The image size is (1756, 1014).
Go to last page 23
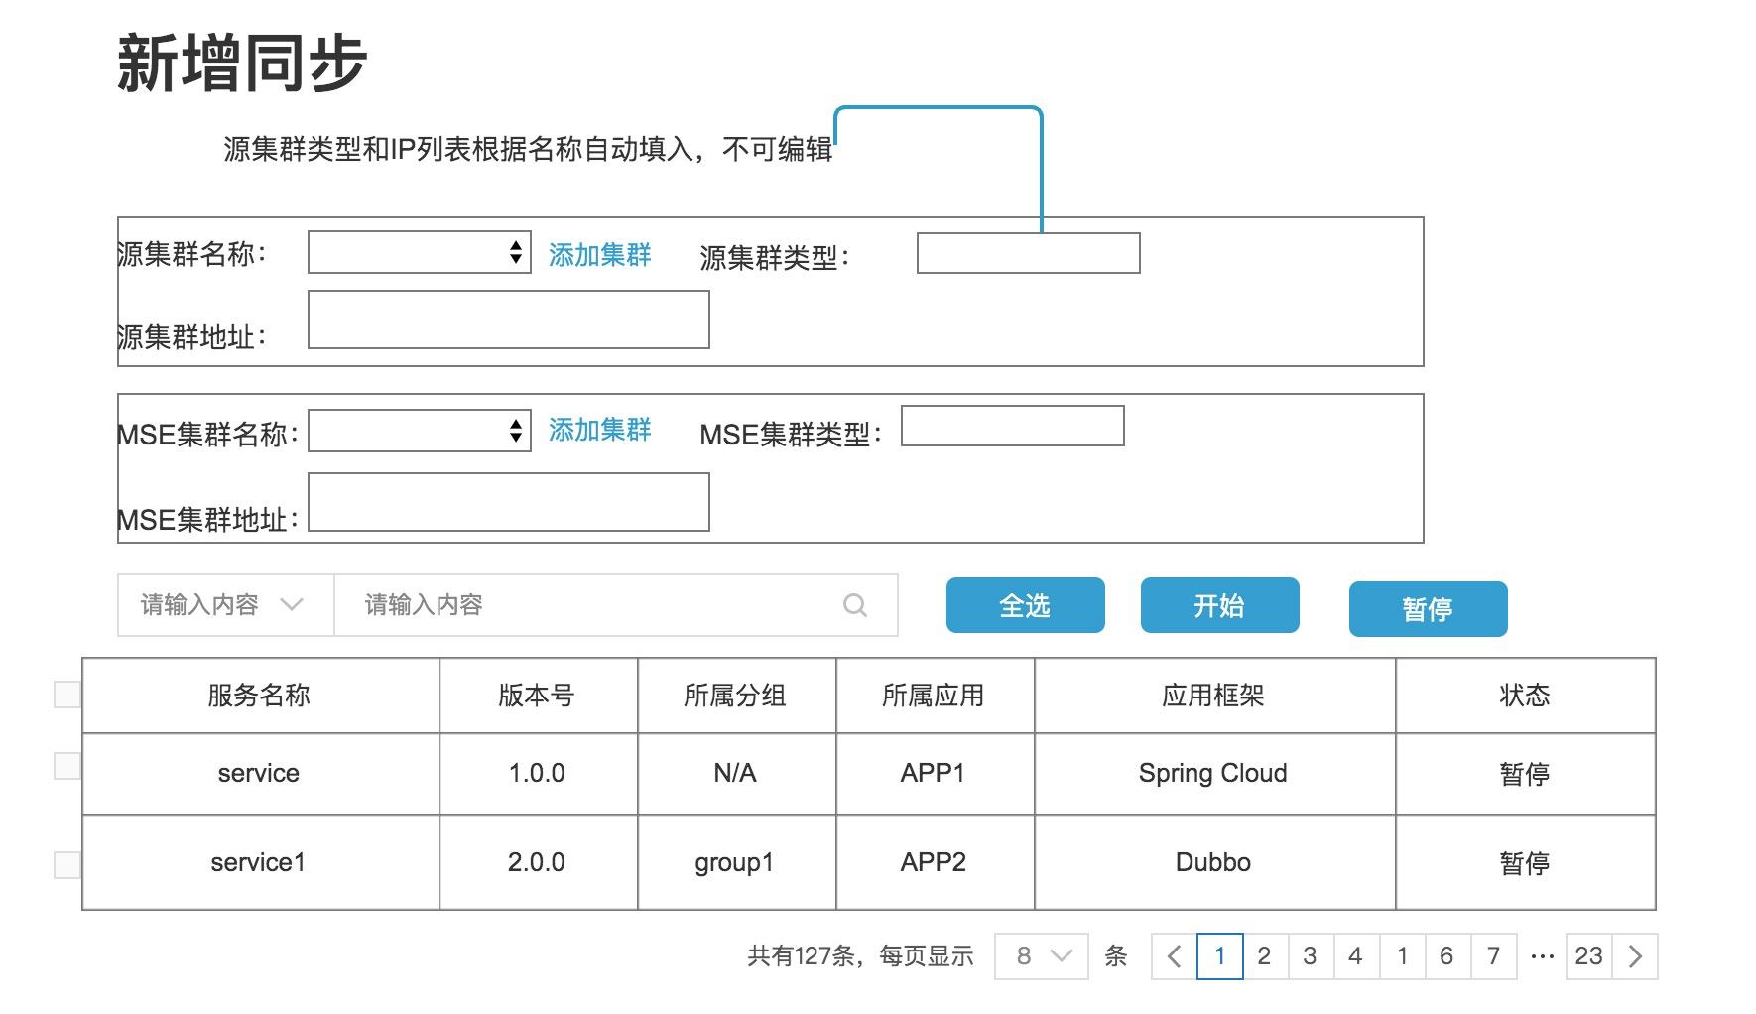(x=1588, y=956)
